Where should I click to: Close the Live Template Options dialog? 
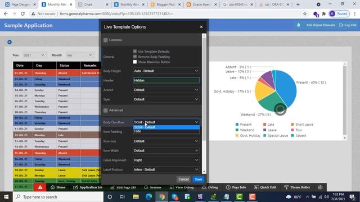coord(201,27)
